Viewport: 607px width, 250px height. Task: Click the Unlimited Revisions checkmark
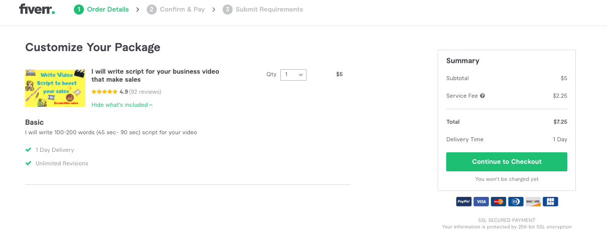coord(28,163)
